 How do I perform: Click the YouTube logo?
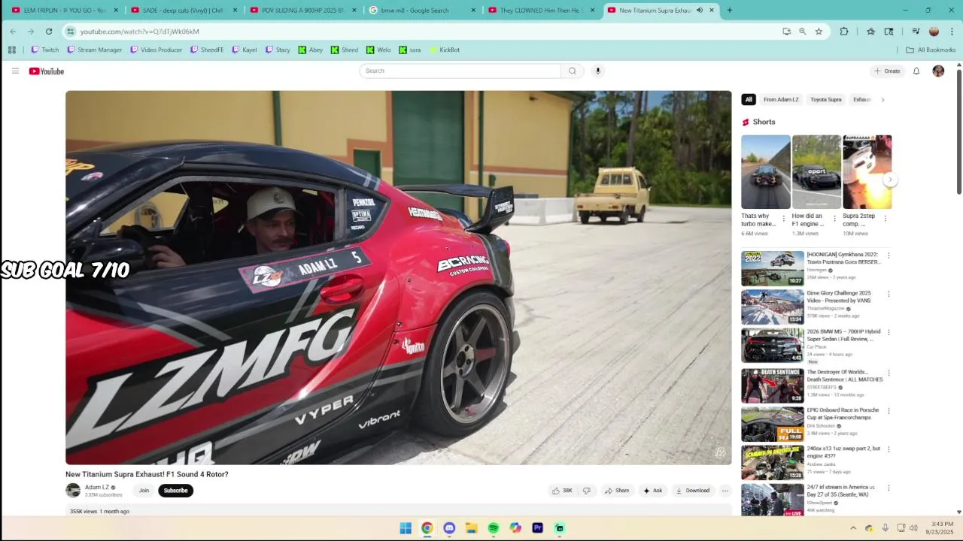click(x=47, y=71)
